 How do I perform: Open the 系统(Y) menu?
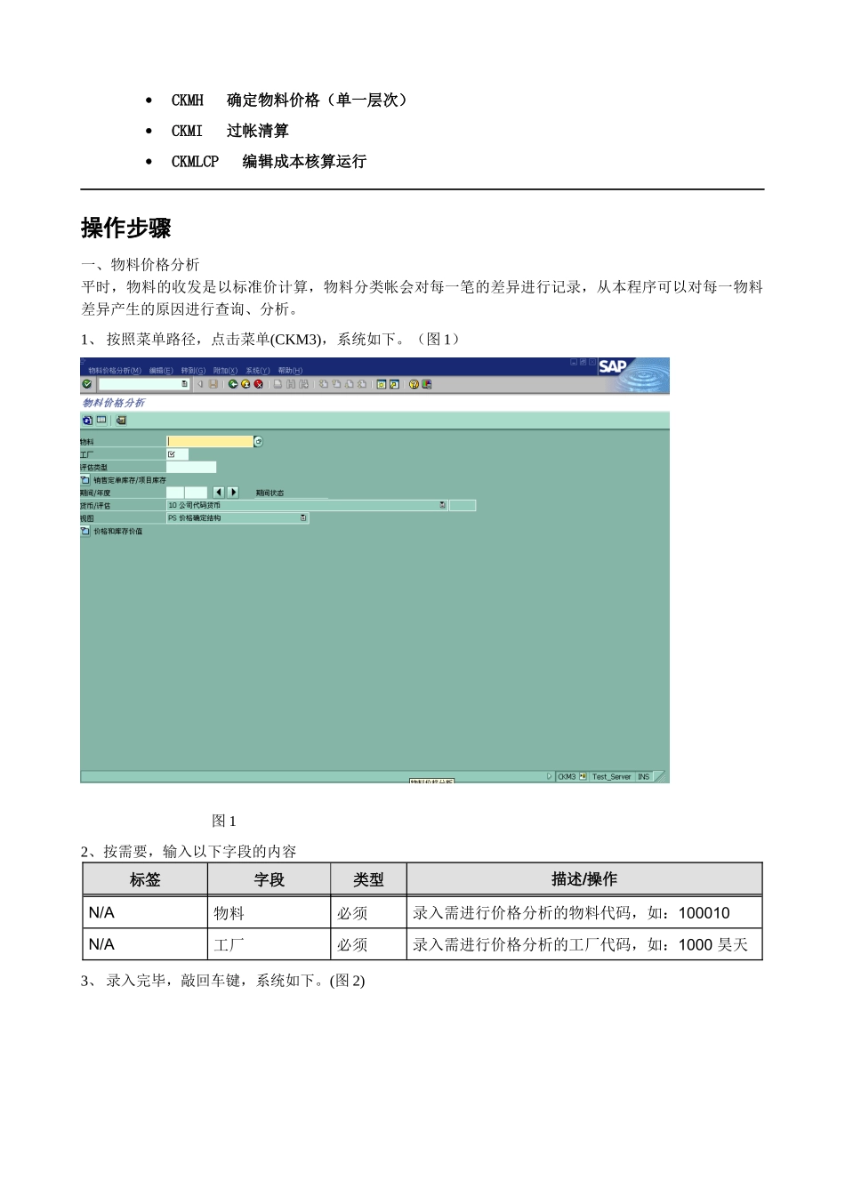(258, 371)
